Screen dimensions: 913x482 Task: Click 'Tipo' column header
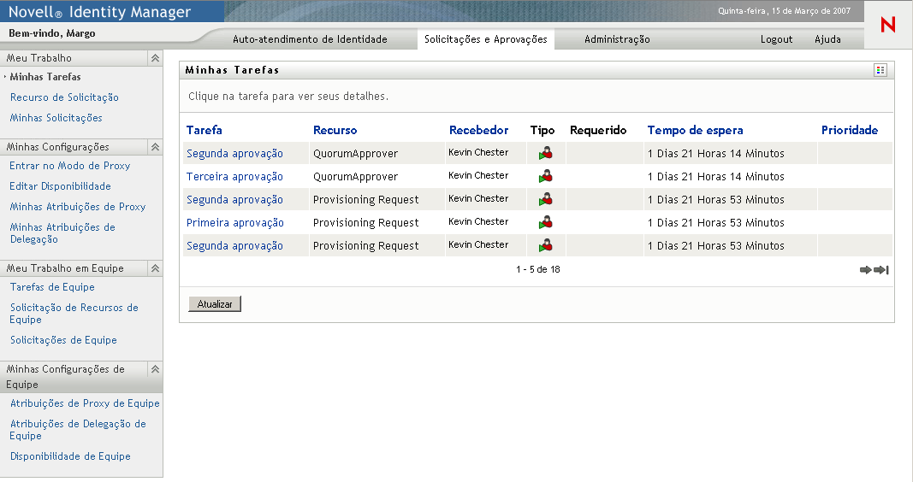tap(542, 130)
